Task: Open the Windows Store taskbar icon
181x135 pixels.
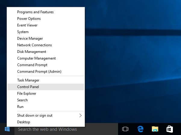Action: pyautogui.click(x=170, y=129)
